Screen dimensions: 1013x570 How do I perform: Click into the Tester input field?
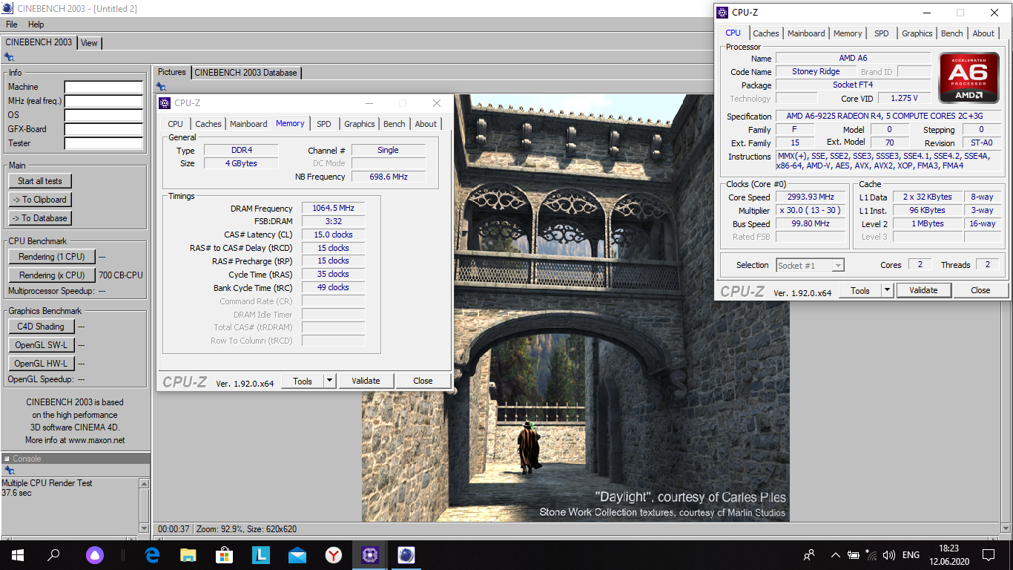[103, 143]
